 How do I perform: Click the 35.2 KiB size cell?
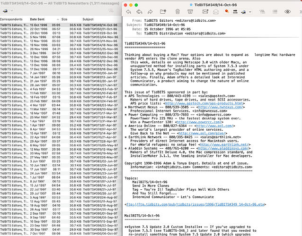(x=75, y=125)
